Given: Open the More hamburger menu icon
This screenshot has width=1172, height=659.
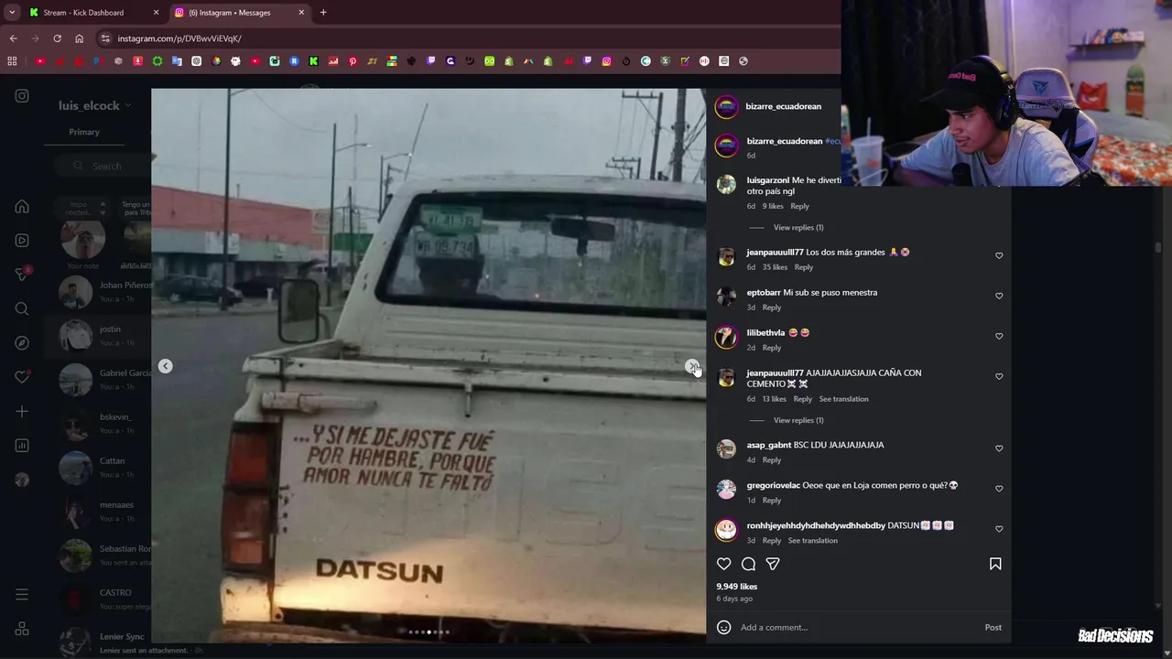Looking at the screenshot, I should (x=22, y=595).
